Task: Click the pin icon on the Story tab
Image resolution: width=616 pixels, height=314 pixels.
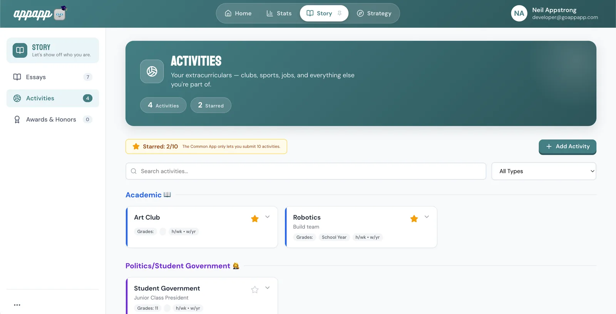Action: click(x=340, y=13)
